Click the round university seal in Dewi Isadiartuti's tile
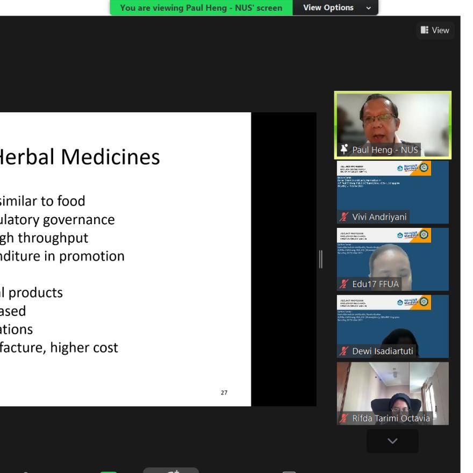This screenshot has width=473, height=473. [x=424, y=302]
